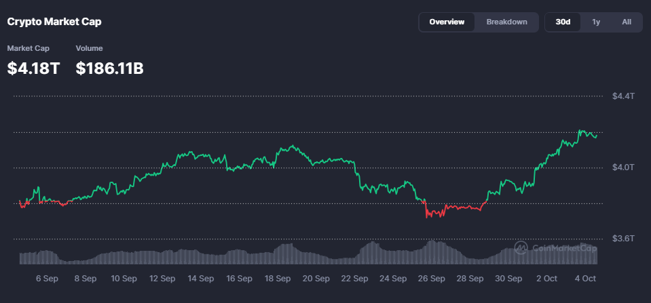651x303 pixels.
Task: Click the Crypto Market Cap title
Action: click(54, 22)
